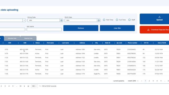The width and height of the screenshot is (169, 95).
Task: Go to page 2 beside count 2242
Action: point(149,81)
